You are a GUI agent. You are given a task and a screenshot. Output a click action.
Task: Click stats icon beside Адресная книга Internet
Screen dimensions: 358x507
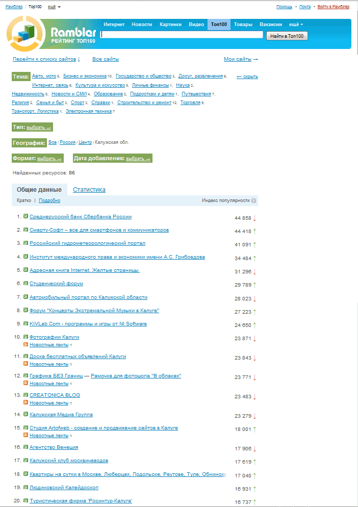[26, 270]
